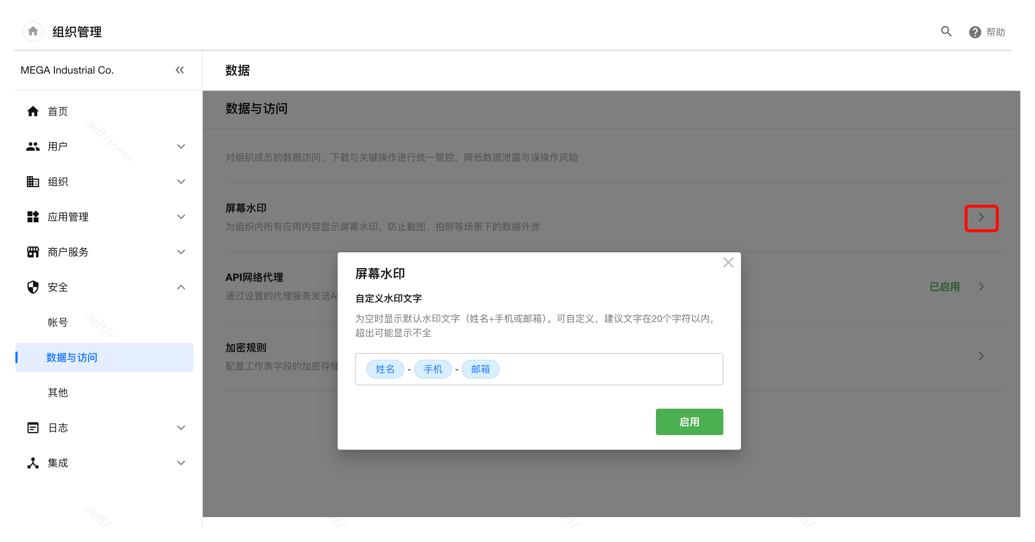Click the 首页 house icon in sidebar
The image size is (1035, 542).
[x=33, y=111]
